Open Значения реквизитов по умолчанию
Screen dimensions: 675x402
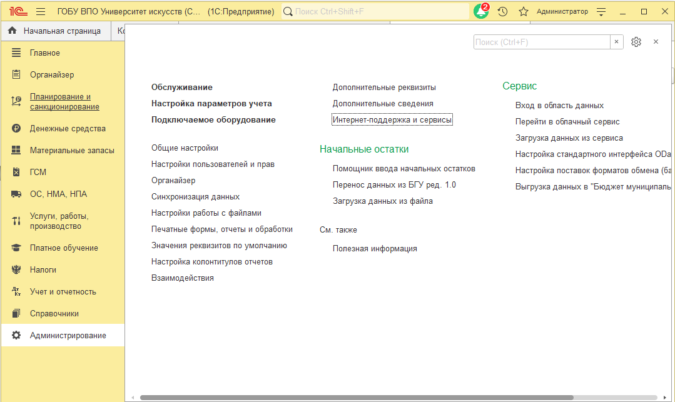pyautogui.click(x=219, y=245)
